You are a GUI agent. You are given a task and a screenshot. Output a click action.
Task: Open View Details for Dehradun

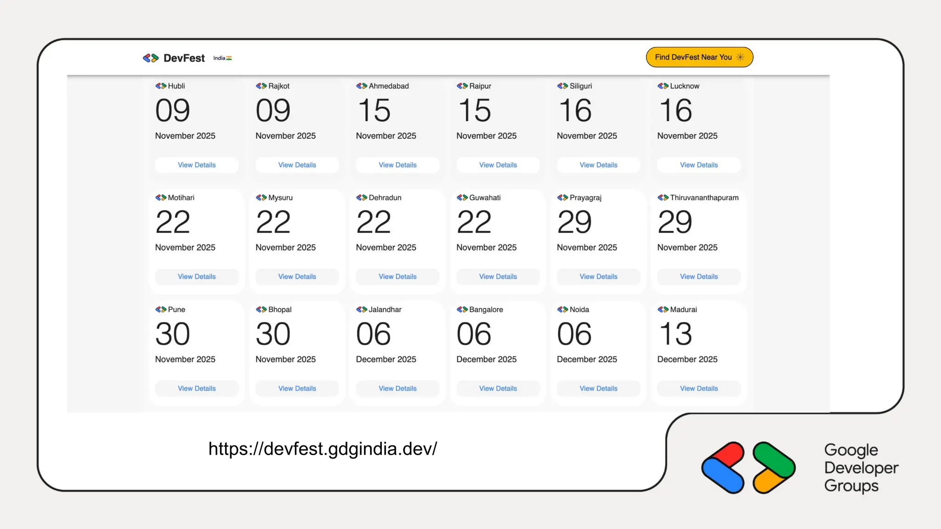coord(397,276)
